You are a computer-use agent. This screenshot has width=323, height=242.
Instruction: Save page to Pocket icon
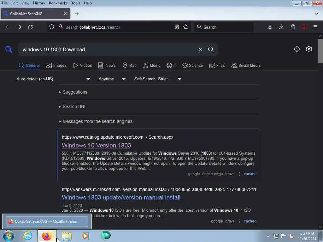pyautogui.click(x=270, y=27)
